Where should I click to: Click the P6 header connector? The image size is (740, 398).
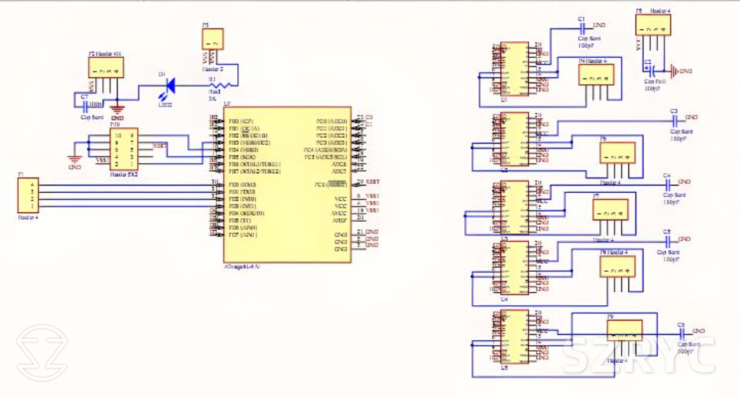click(x=617, y=153)
